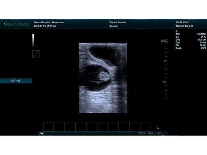Click the Dep 15.0 cm depth parameter

coord(191,40)
